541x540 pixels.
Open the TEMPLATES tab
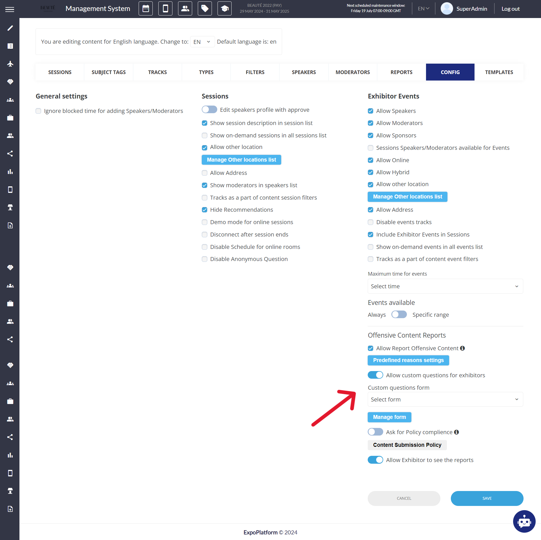coord(499,72)
